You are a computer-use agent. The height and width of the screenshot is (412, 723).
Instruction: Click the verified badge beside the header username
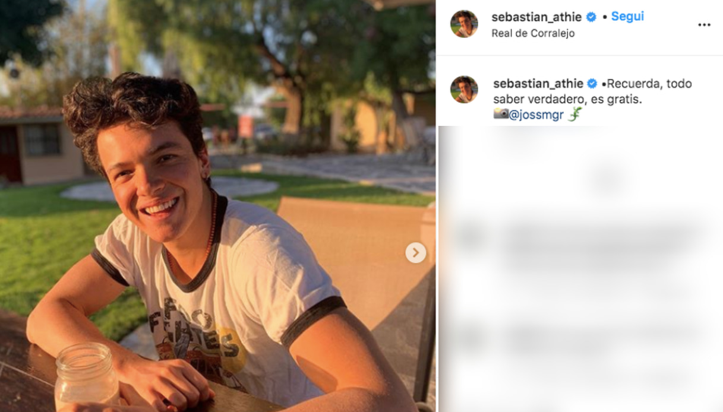591,17
